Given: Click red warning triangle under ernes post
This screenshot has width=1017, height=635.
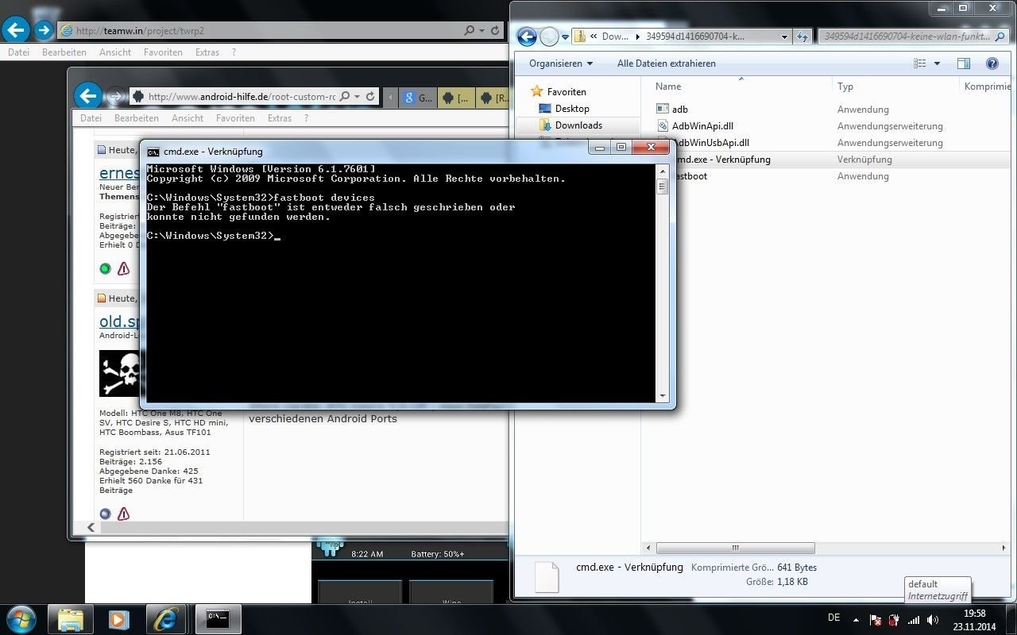Looking at the screenshot, I should tap(123, 269).
